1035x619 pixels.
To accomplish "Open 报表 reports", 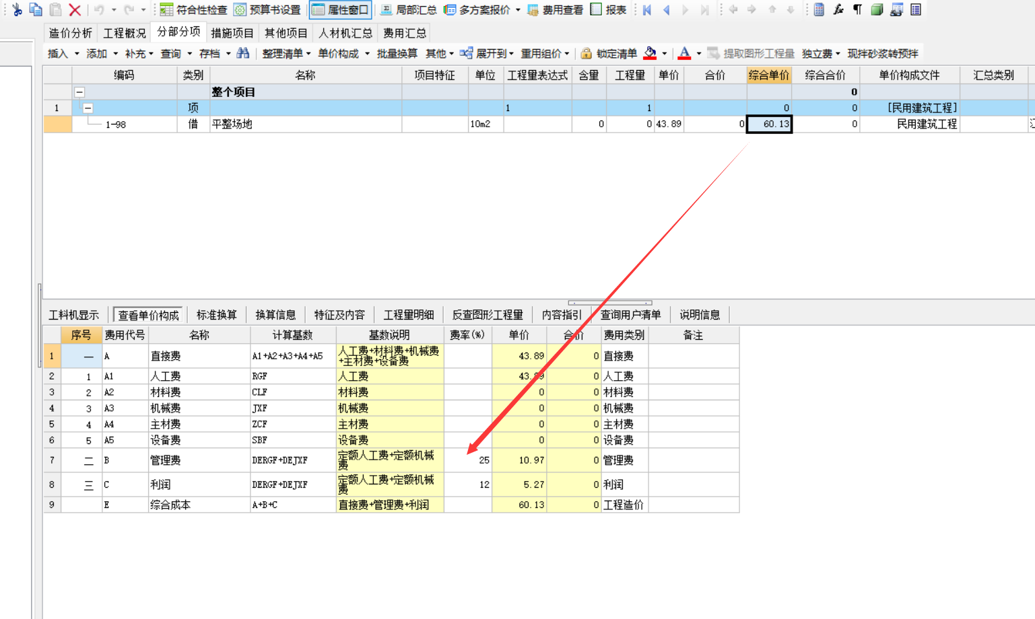I will click(609, 10).
